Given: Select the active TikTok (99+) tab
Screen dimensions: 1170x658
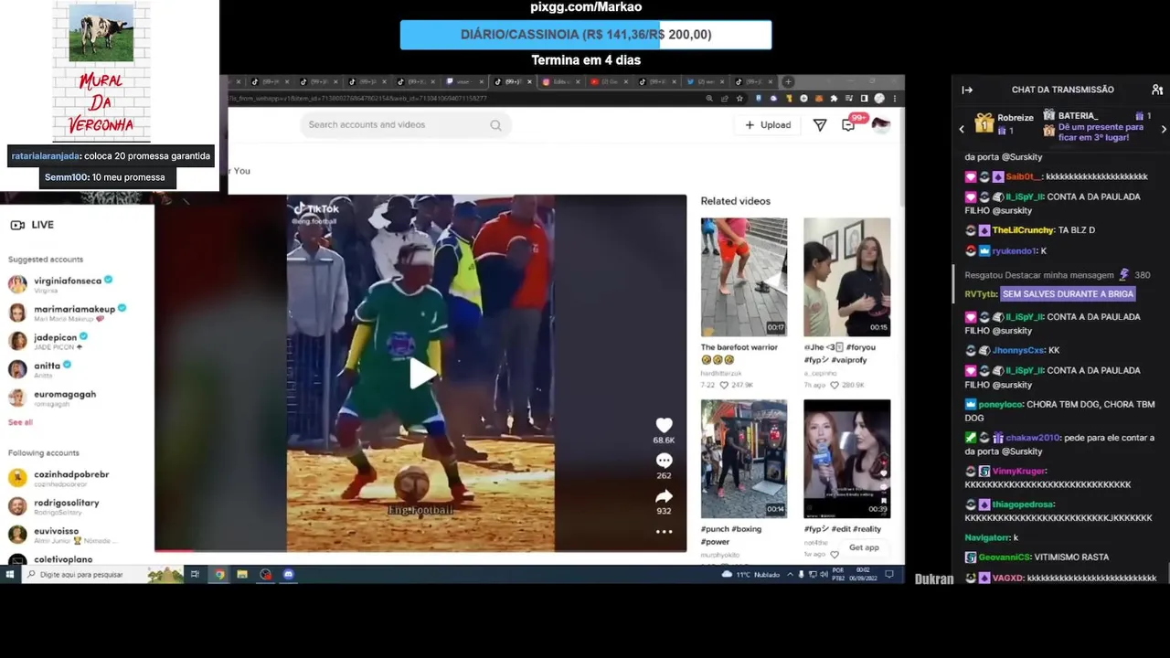Looking at the screenshot, I should [512, 82].
